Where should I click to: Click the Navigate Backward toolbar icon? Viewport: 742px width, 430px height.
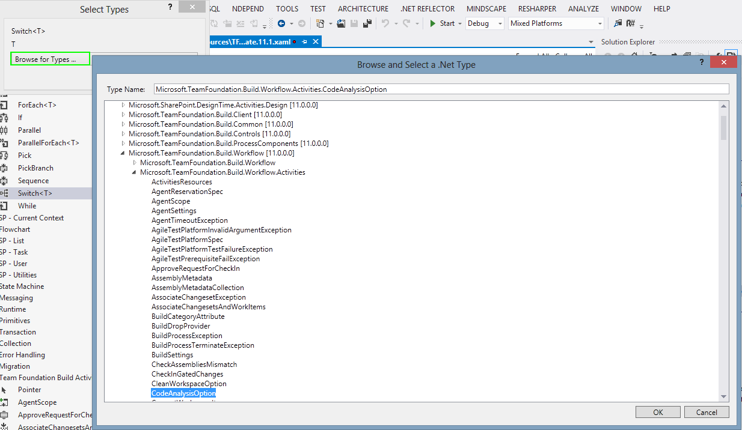[281, 23]
